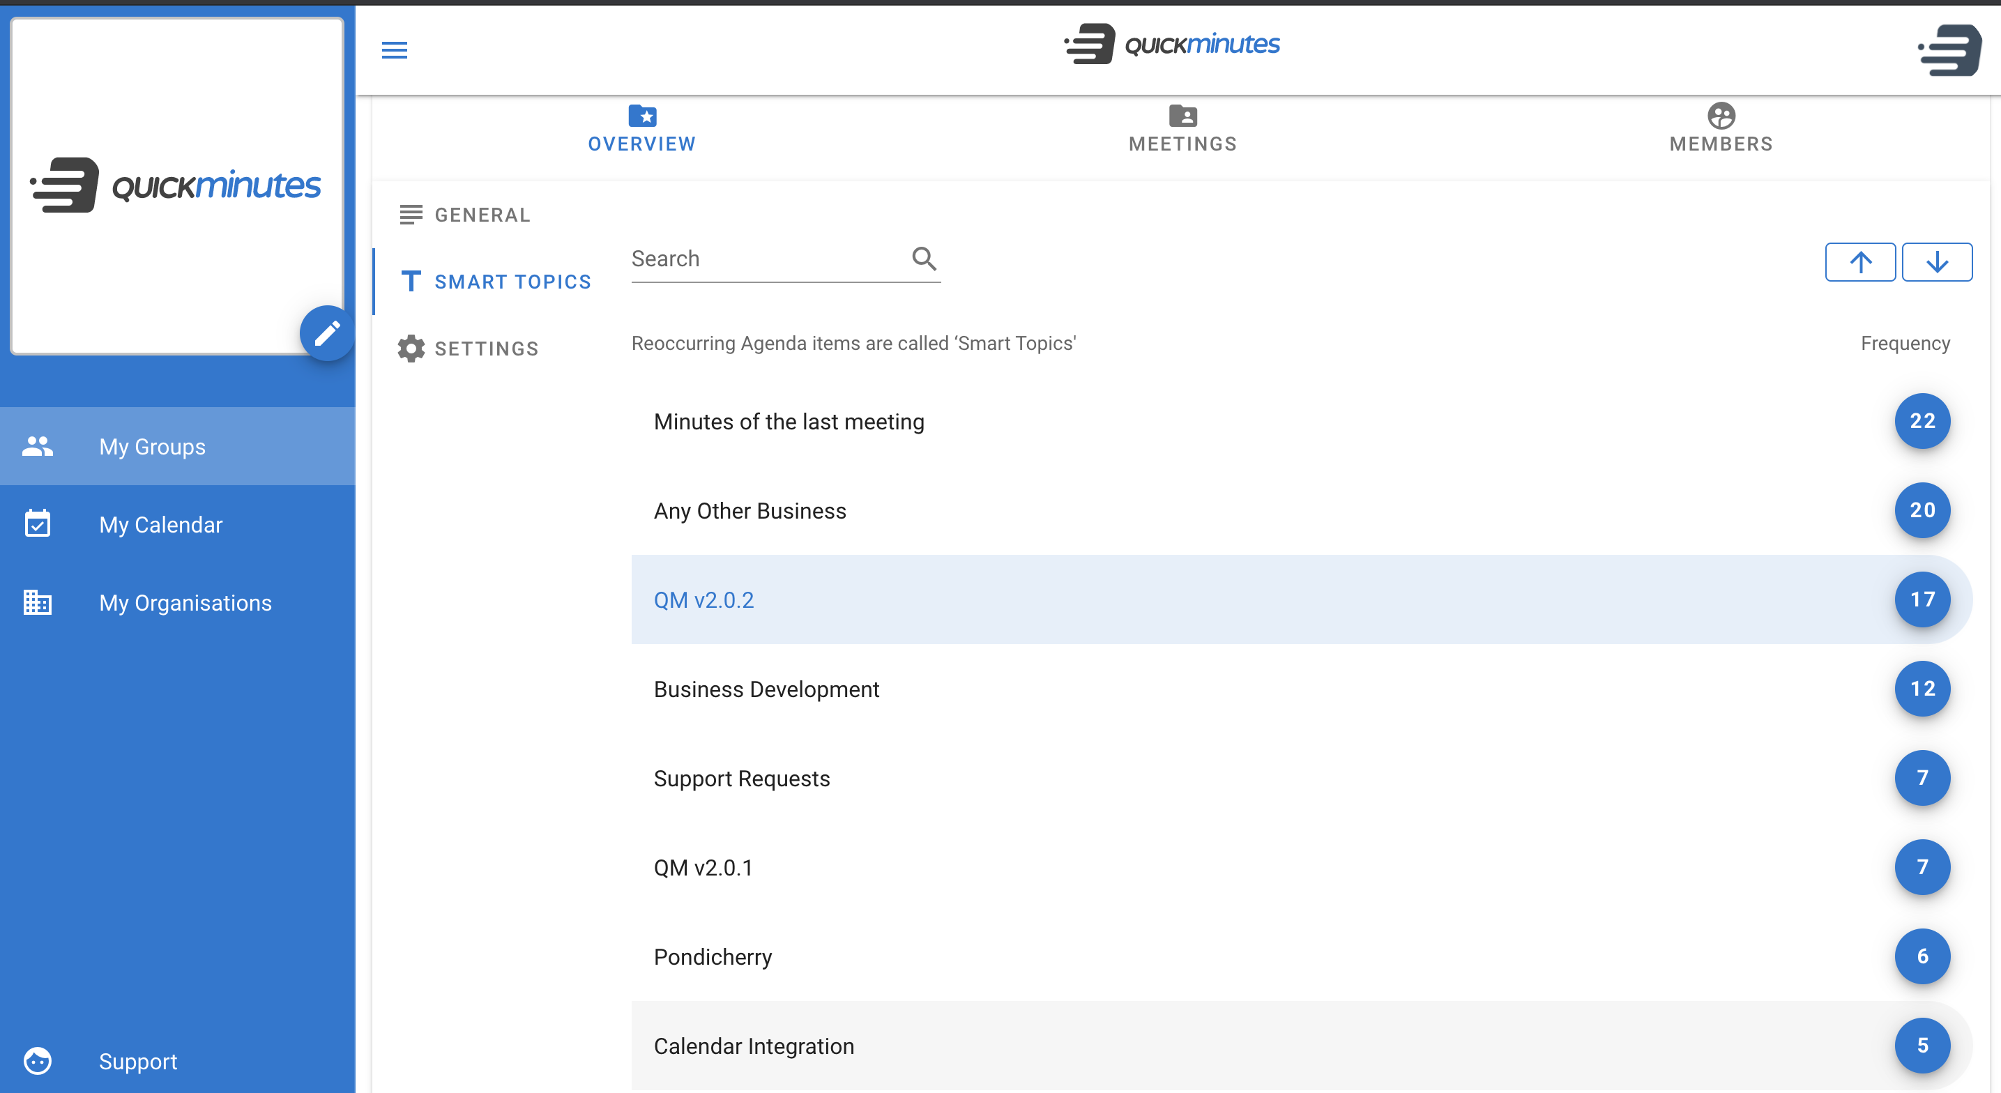
Task: Select the 'Minutes of the last meeting' topic
Action: pyautogui.click(x=1302, y=421)
